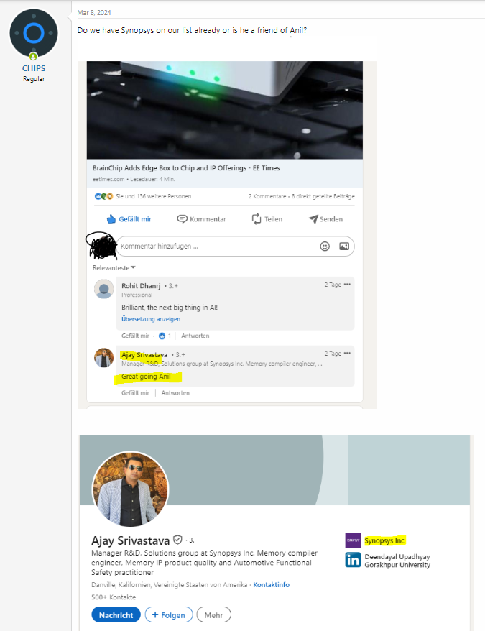485x631 pixels.
Task: Open the Synopsys Inc company link
Action: 384,541
